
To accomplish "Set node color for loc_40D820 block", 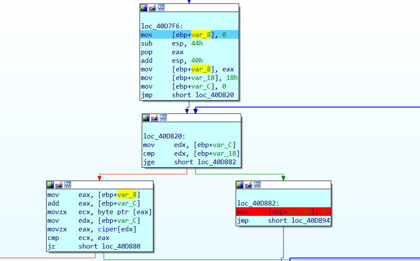I will [146, 118].
